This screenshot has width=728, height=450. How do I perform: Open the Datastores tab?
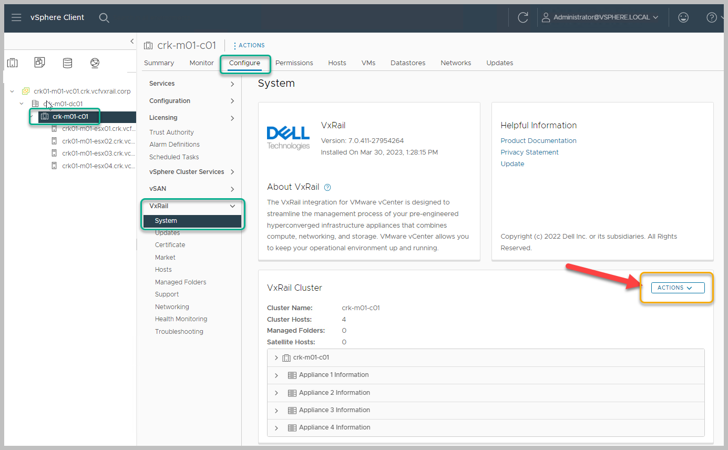pyautogui.click(x=407, y=63)
